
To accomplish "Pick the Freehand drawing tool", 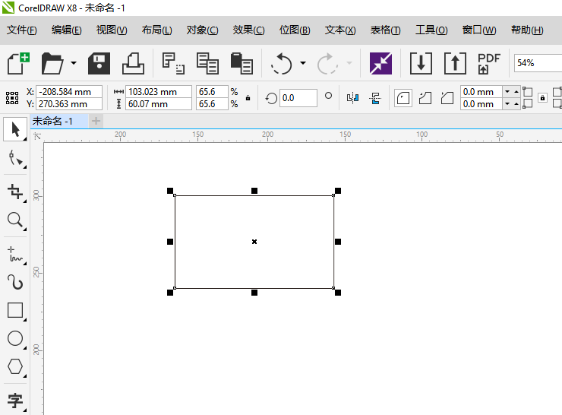I will pos(14,253).
